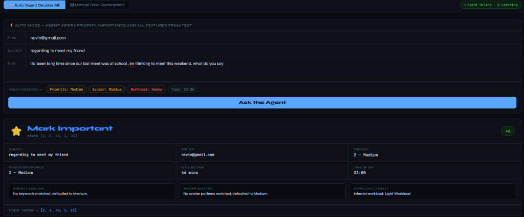Screen dimensions: 524x217
Task: Click the +6 reward badge
Action: coord(508,131)
